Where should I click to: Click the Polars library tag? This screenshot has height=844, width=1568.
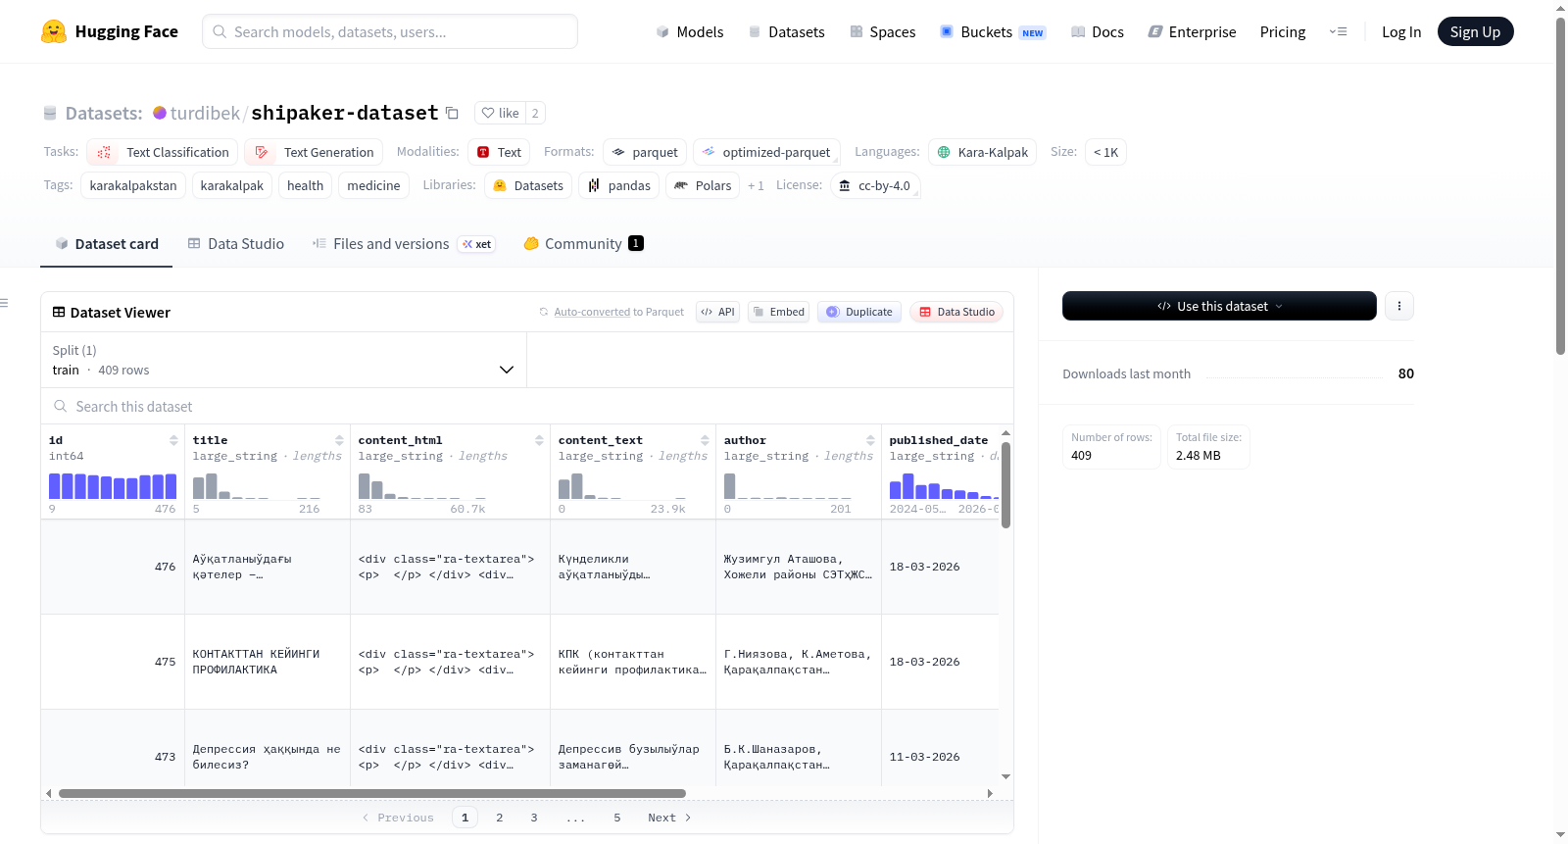tap(703, 185)
